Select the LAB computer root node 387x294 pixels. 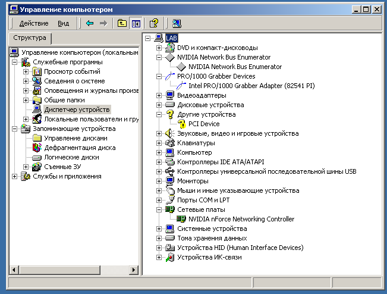(x=171, y=38)
